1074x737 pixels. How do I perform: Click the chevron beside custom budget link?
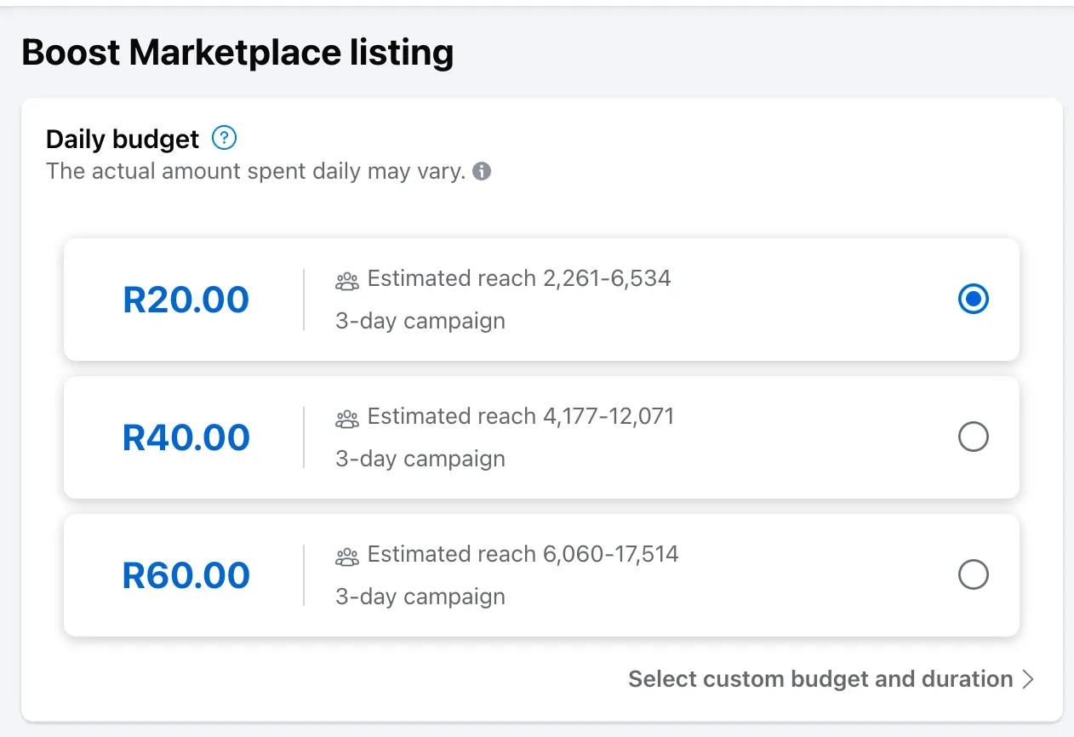1028,679
